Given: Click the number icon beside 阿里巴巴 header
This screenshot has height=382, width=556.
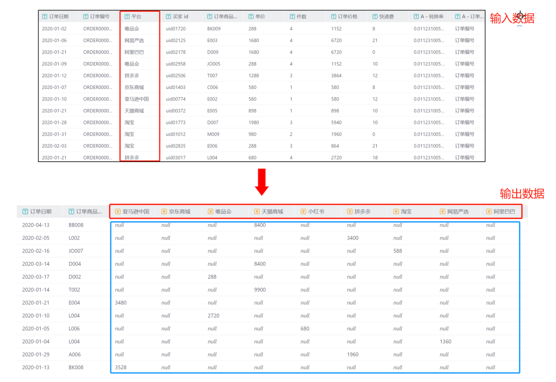Looking at the screenshot, I should (x=489, y=211).
